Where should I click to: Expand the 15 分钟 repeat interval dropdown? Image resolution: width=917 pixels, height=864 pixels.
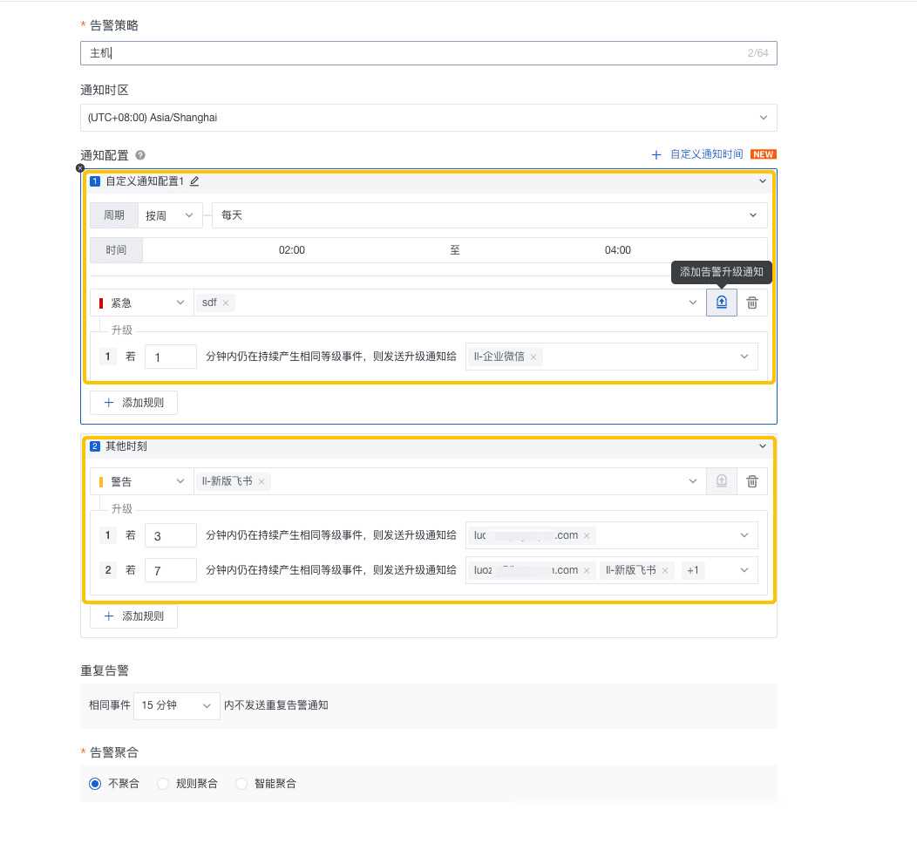click(176, 705)
